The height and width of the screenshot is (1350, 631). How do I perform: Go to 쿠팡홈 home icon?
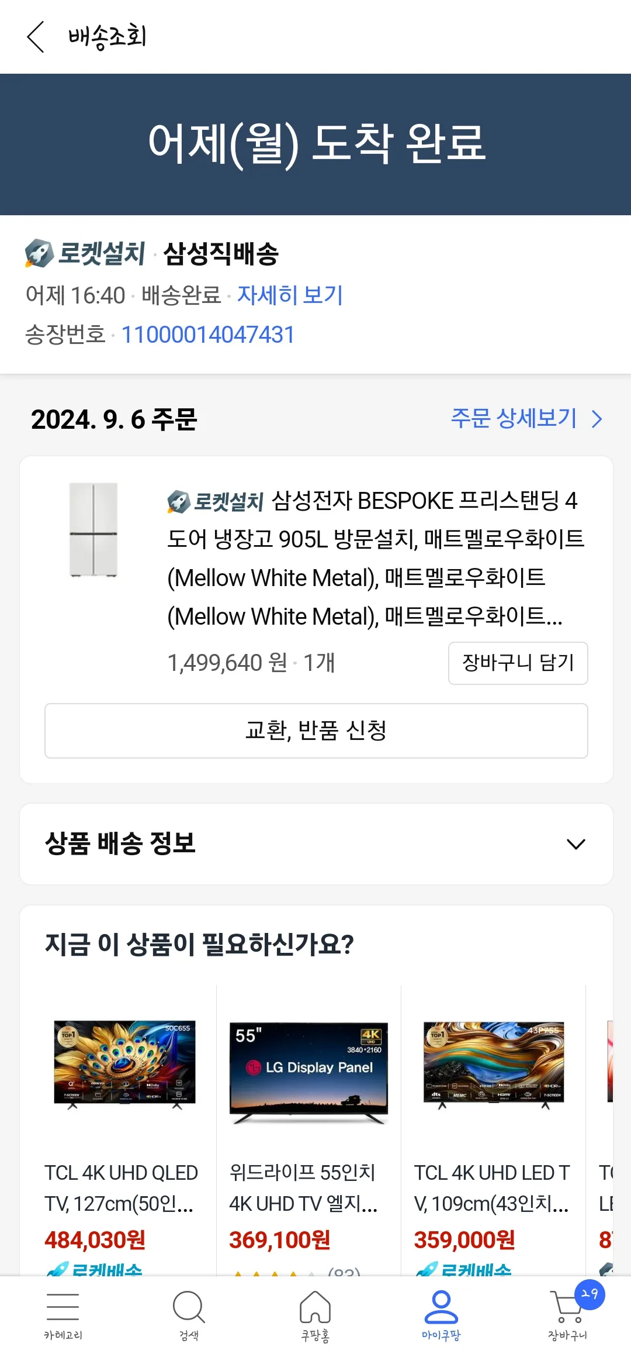315,1307
